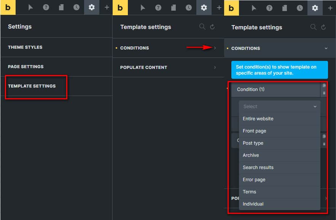Click the plus icon in the rightmost toolbar
Viewport: 336px width, 220px height.
tap(330, 8)
